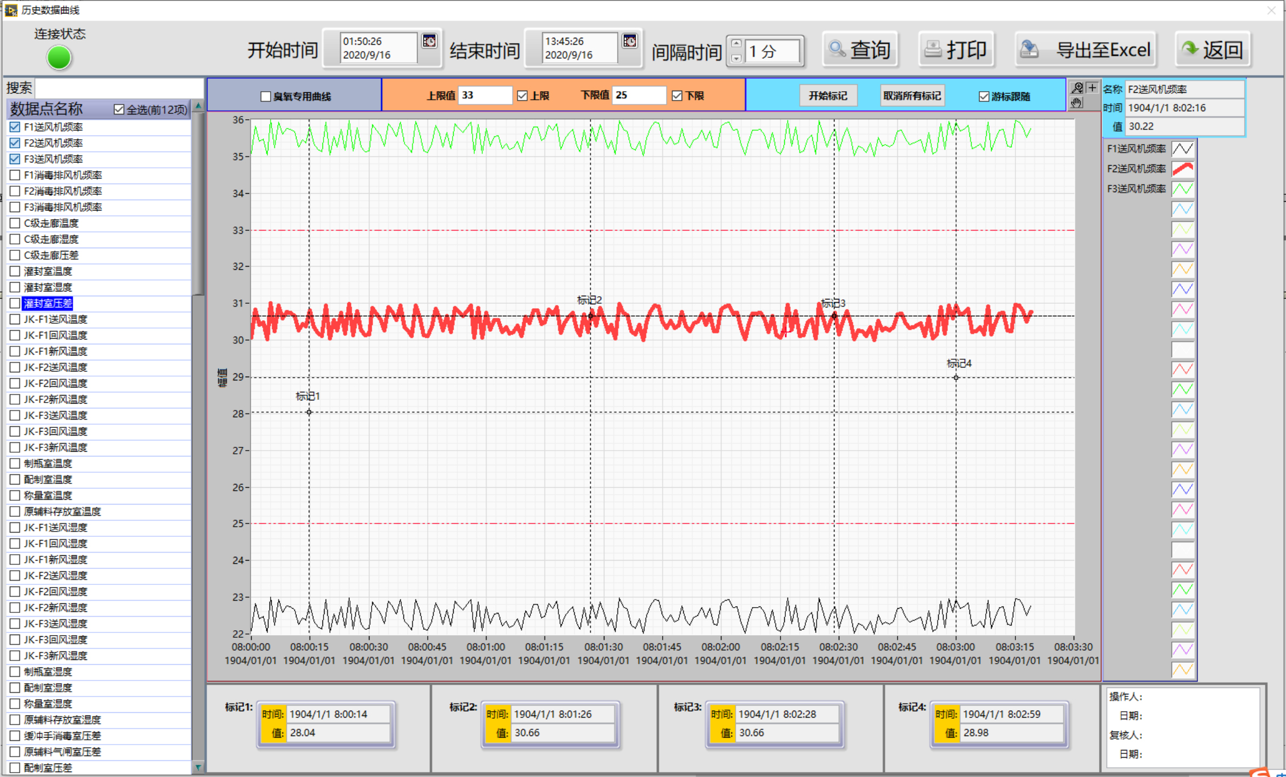Toggle the 游标跟随 cursor follow checkbox

point(984,97)
